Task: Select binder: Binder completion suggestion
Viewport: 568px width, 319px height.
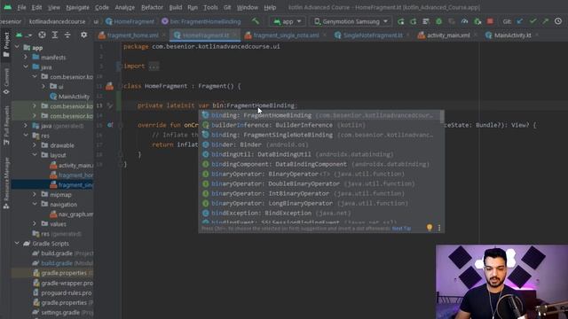Action: point(320,144)
